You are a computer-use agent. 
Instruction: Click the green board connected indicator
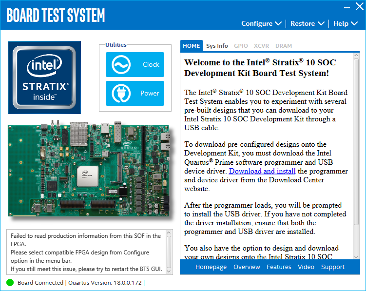click(10, 283)
